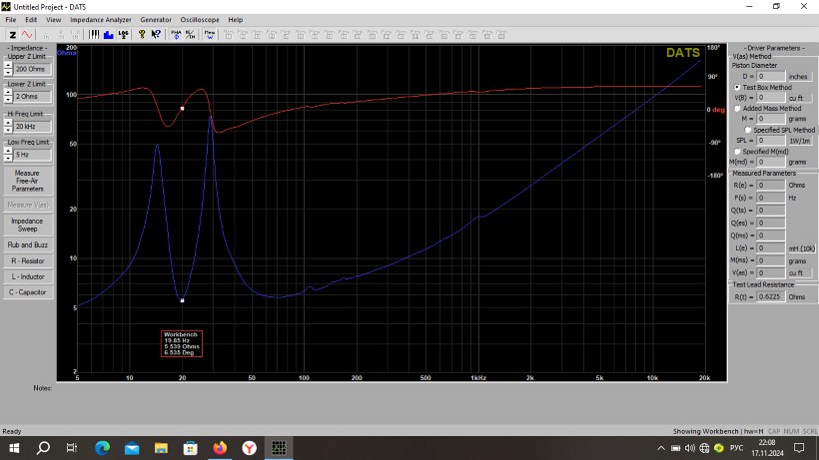The image size is (819, 460).
Task: Click Measure Free-Air Parameters button
Action: coord(27,181)
